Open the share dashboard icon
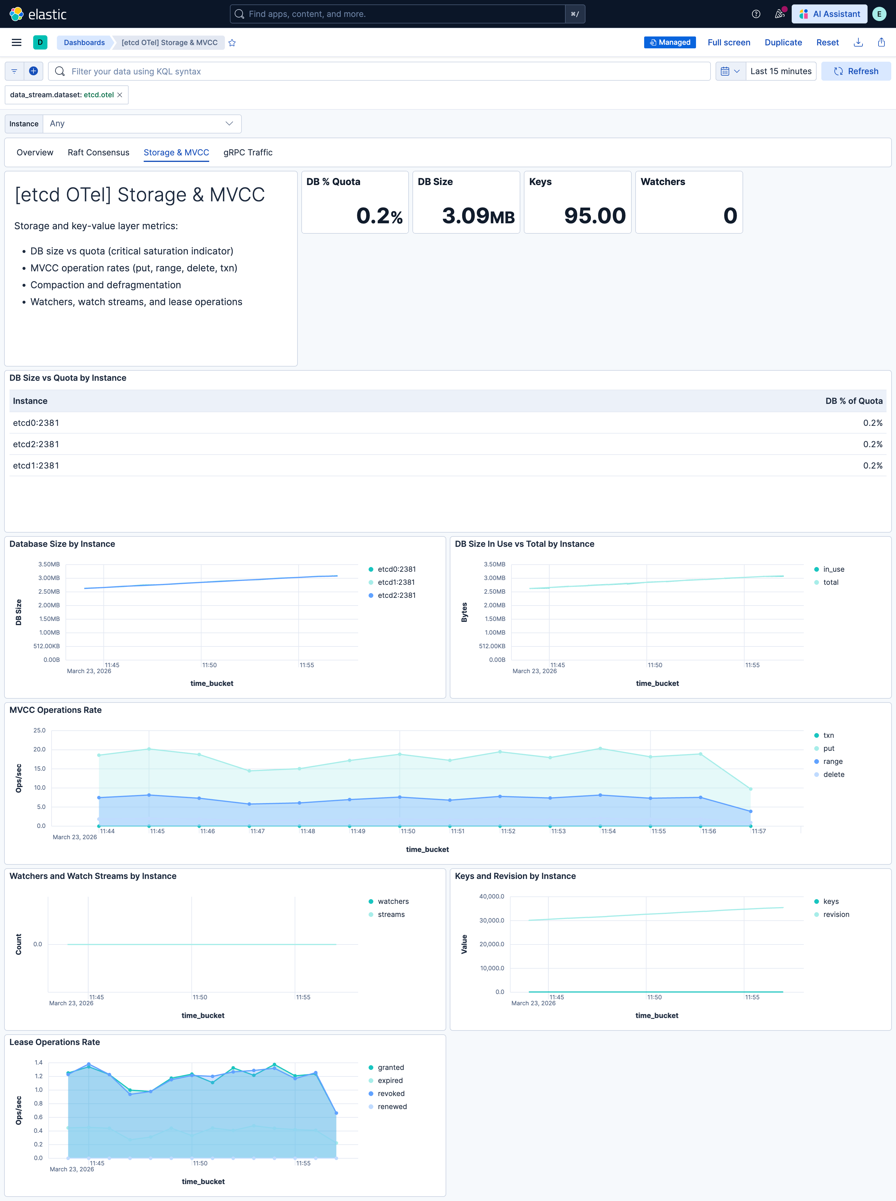This screenshot has height=1201, width=896. (x=881, y=42)
